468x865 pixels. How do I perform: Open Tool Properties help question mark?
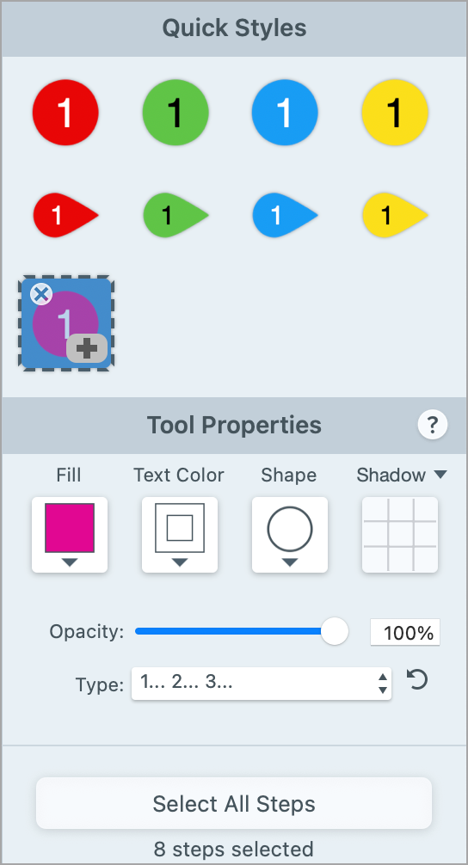(433, 426)
